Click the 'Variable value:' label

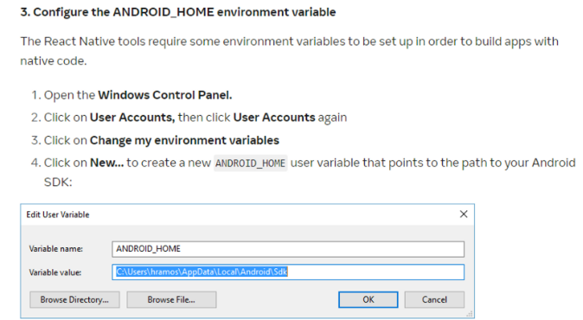[55, 272]
